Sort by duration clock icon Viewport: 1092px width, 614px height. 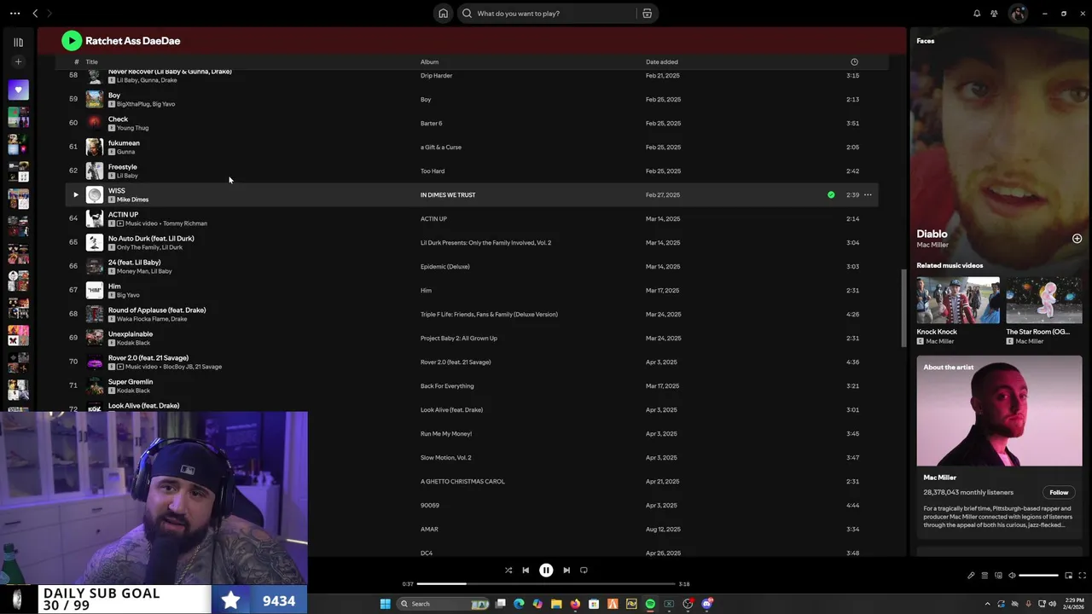click(x=854, y=61)
